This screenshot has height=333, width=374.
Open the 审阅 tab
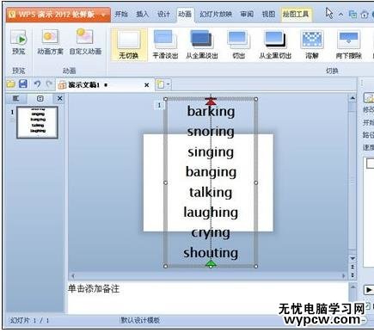point(247,14)
